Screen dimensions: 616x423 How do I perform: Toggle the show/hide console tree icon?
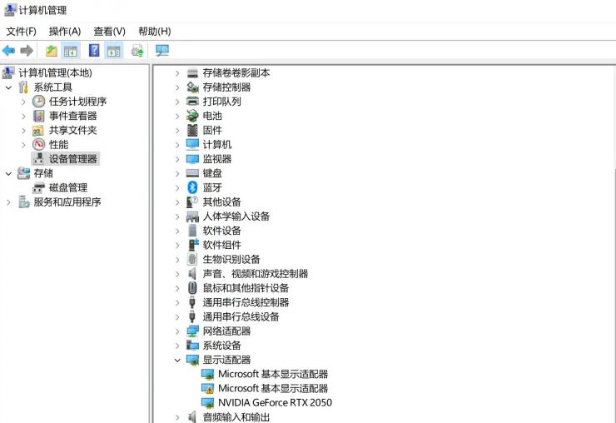pyautogui.click(x=71, y=51)
